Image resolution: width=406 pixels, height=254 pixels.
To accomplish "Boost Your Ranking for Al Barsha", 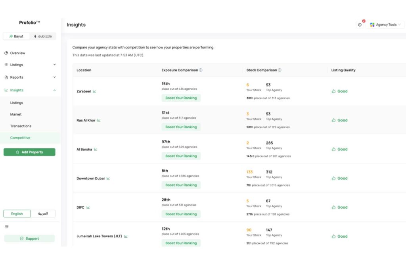I will [181, 156].
